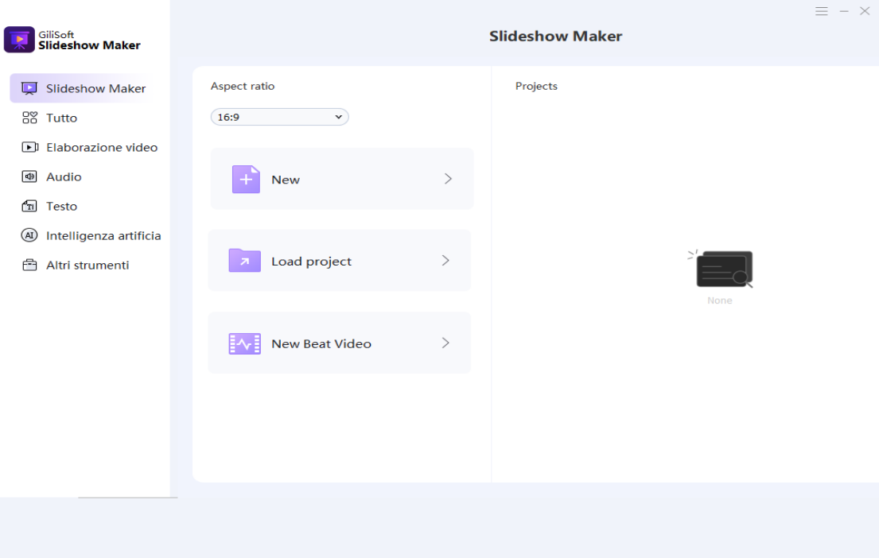Click the Tutto grid icon
Viewport: 879px width, 558px height.
coord(29,118)
